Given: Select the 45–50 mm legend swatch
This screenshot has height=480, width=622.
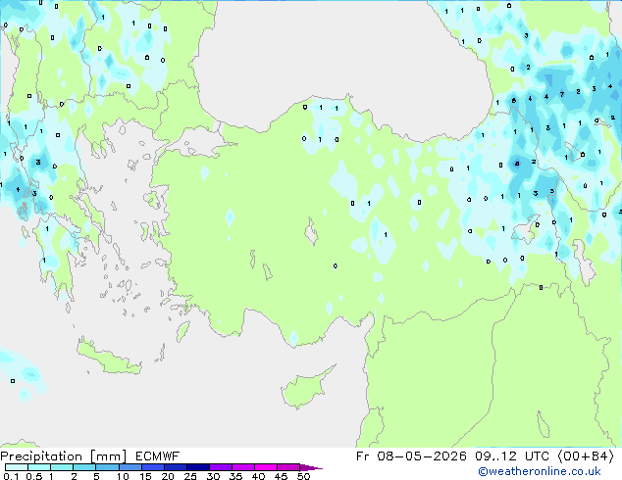Looking at the screenshot, I should 288,467.
